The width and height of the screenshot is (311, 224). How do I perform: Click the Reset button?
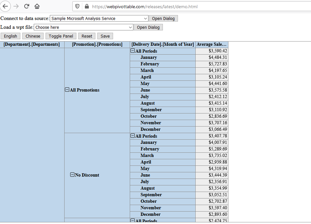(87, 36)
